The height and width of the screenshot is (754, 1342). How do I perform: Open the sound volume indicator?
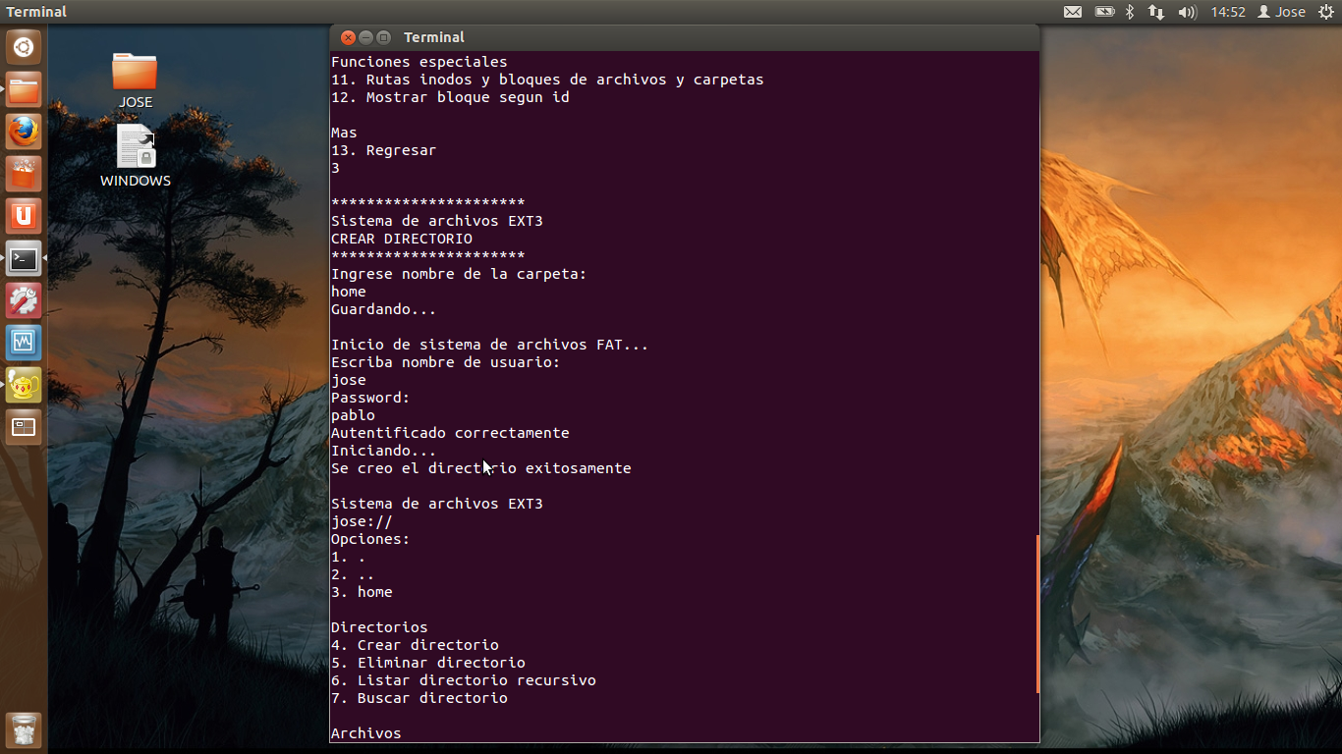click(x=1187, y=12)
